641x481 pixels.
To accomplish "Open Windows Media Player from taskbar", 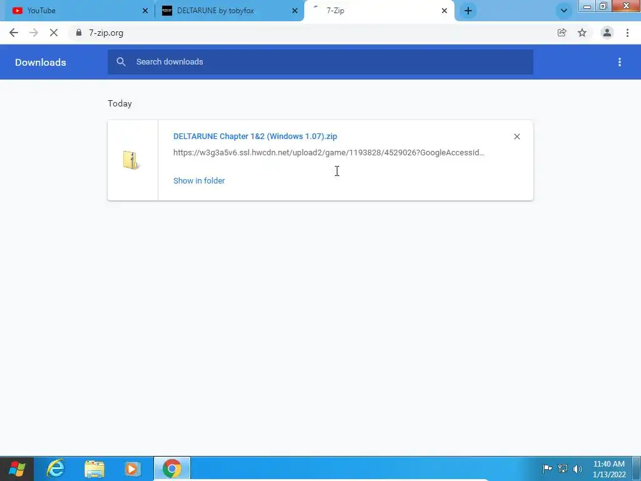I will point(132,468).
